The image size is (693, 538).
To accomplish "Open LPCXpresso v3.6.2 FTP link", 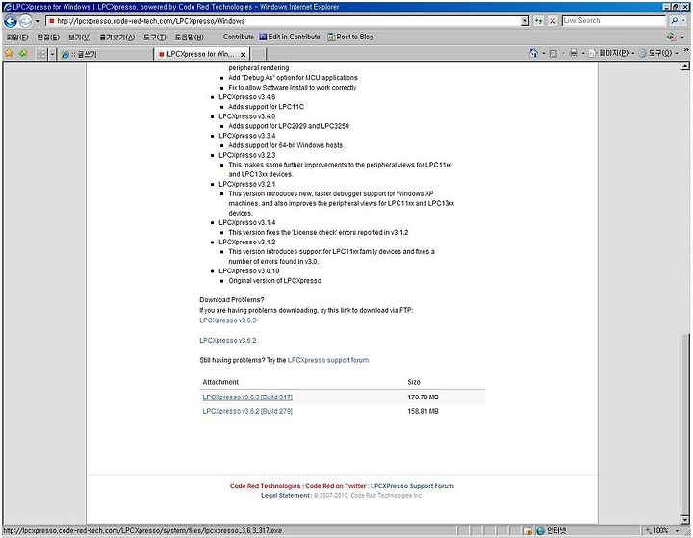I will tap(227, 341).
